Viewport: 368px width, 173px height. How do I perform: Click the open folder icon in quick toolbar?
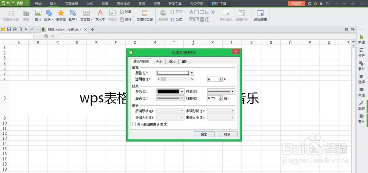click(3, 29)
